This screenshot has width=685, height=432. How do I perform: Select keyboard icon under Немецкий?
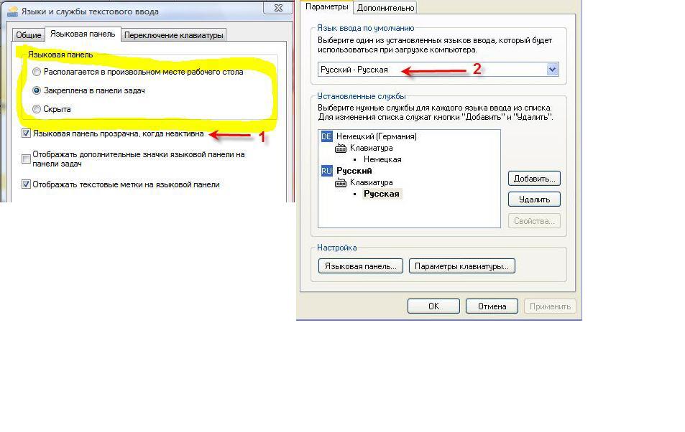[340, 149]
